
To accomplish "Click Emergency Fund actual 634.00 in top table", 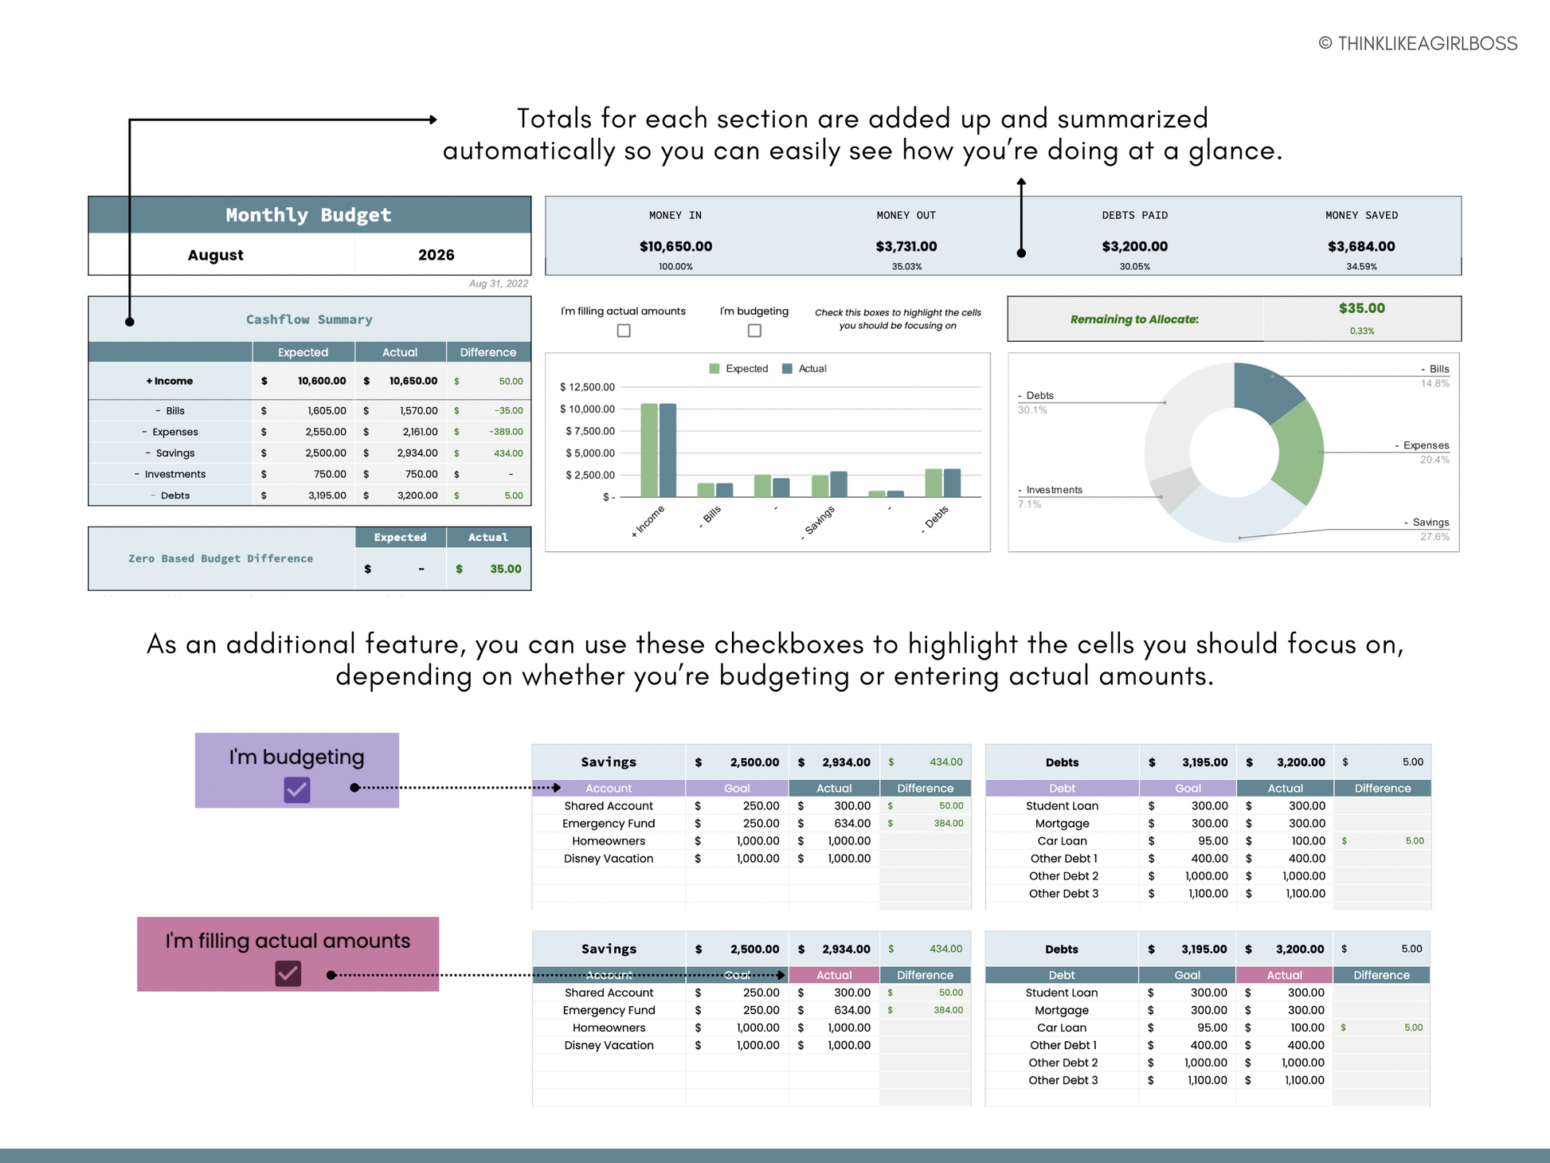I will 851,824.
